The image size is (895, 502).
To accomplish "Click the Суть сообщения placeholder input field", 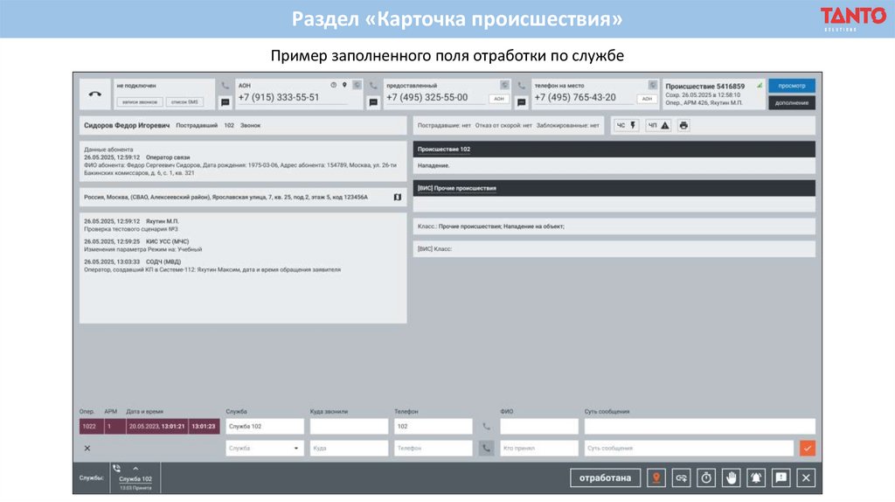I will [x=689, y=449].
